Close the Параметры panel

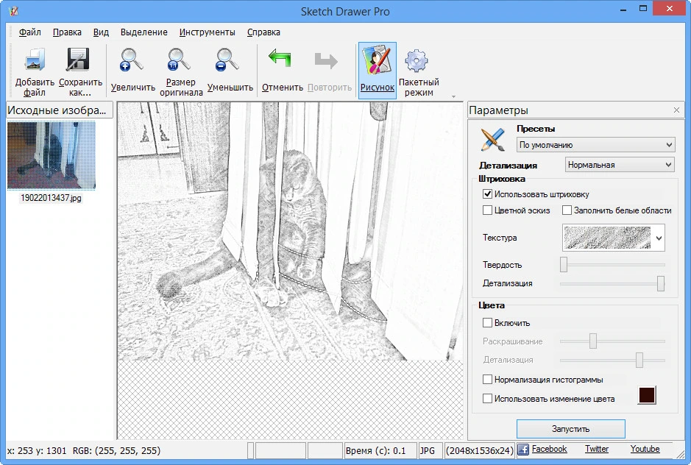coord(676,110)
